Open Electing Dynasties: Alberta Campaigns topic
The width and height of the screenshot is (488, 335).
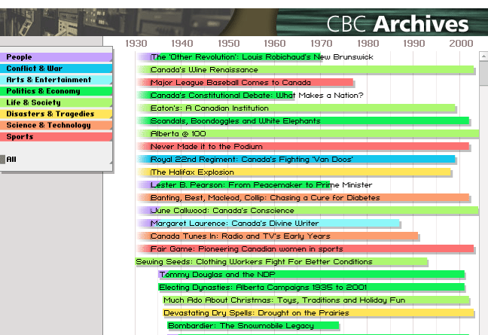pyautogui.click(x=312, y=287)
